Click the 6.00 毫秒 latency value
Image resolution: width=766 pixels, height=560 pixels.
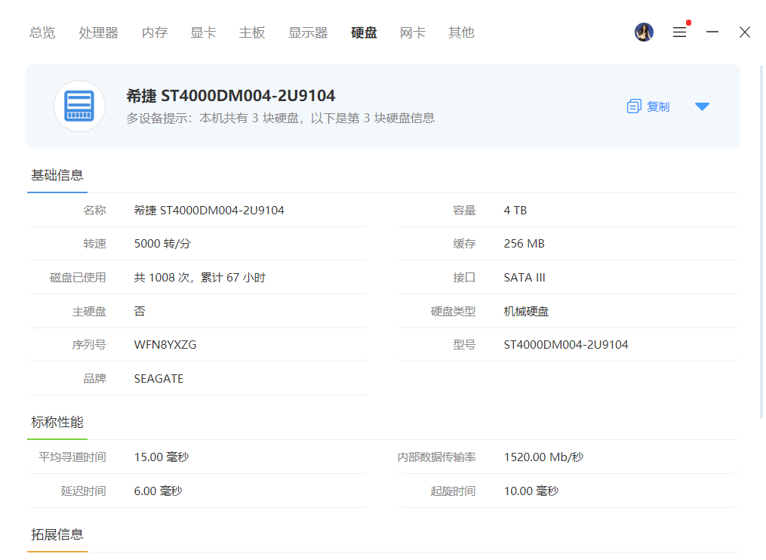click(x=158, y=491)
